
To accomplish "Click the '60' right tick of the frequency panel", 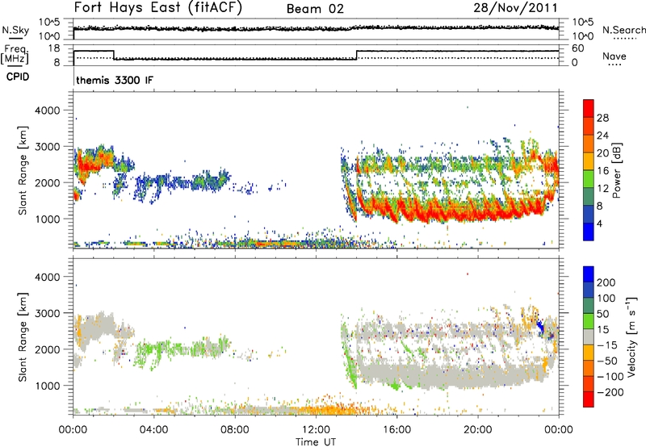I will coord(578,48).
